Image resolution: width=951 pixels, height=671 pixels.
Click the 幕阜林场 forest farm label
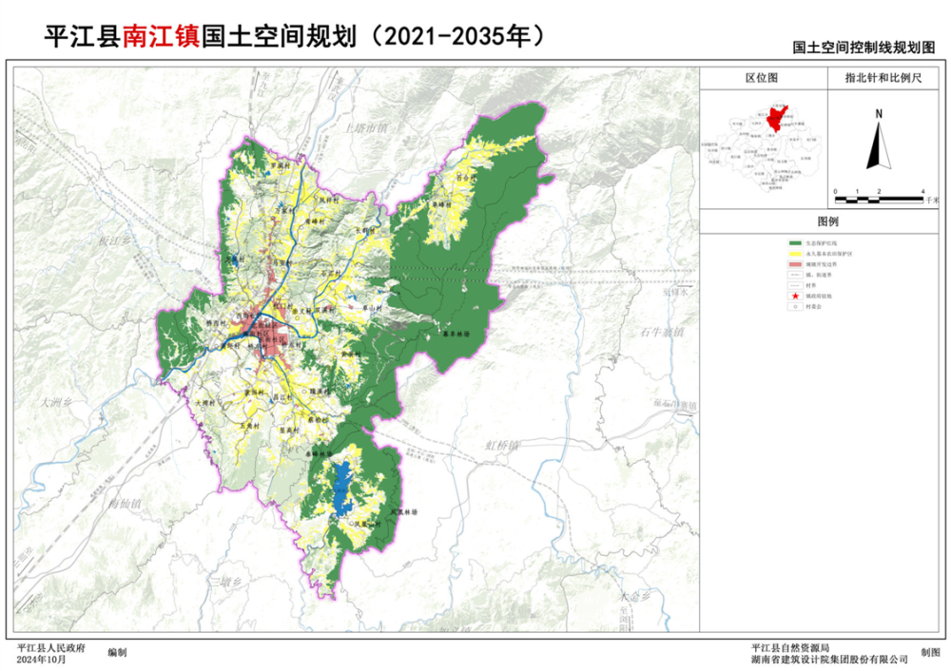454,334
